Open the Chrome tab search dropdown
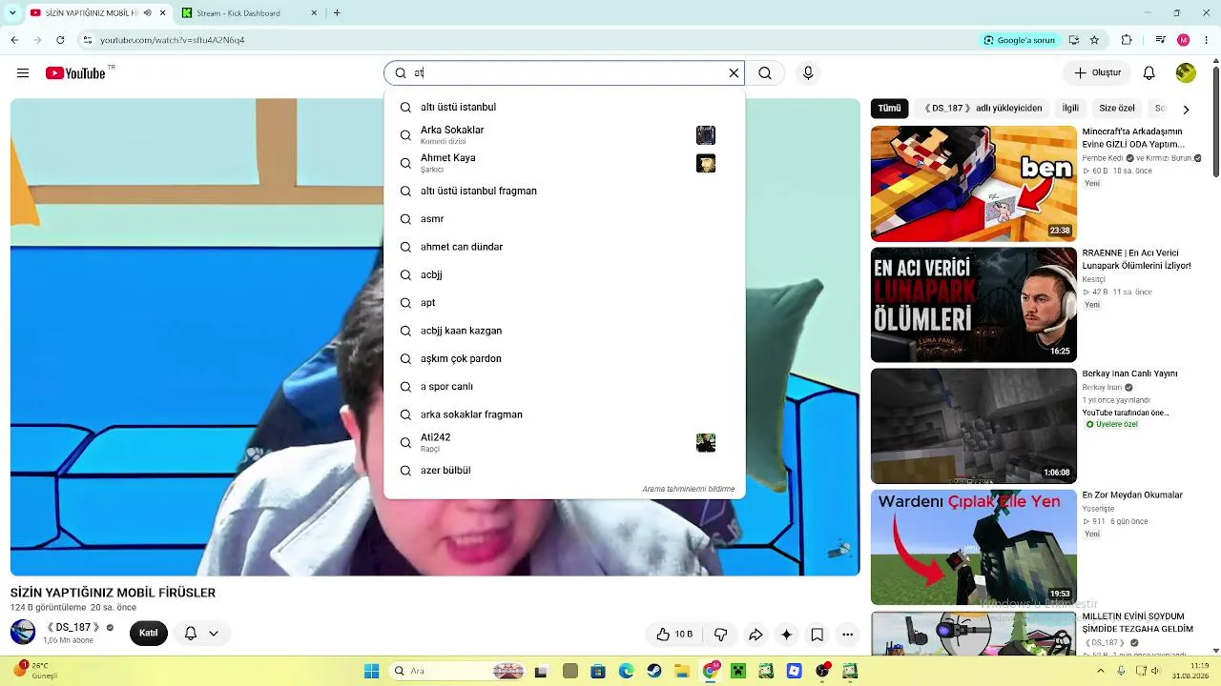 [x=13, y=13]
